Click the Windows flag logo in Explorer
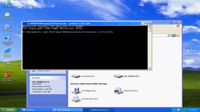The width and height of the screenshot is (200, 112). pos(178,26)
